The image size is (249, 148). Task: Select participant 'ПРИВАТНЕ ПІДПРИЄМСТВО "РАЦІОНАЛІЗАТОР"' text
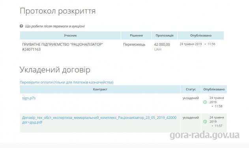point(62,44)
